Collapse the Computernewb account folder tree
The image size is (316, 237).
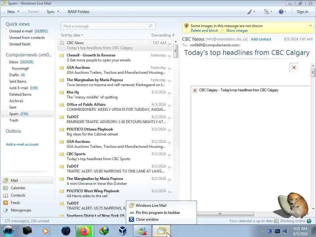pyautogui.click(x=29, y=55)
